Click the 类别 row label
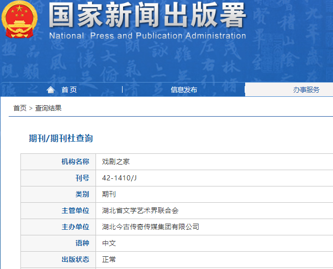333x269 pixels. [x=82, y=194]
